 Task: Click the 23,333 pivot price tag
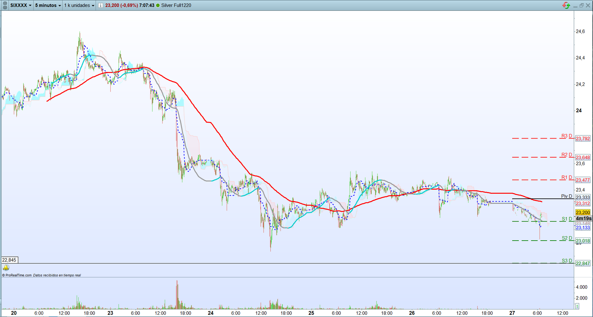tap(583, 197)
